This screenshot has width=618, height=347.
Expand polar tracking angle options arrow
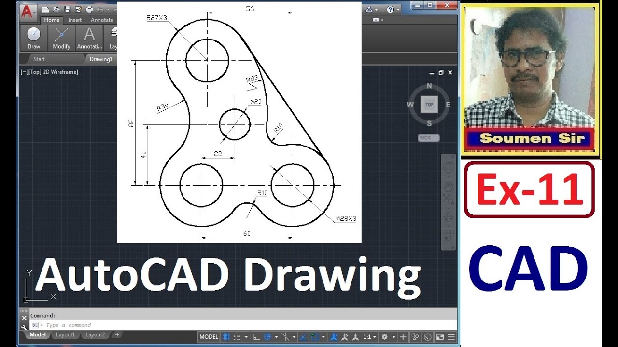pos(276,337)
